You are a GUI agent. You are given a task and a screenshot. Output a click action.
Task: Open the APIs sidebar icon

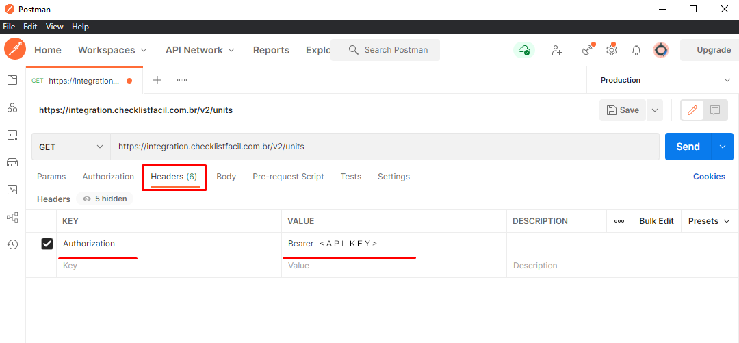click(x=12, y=107)
